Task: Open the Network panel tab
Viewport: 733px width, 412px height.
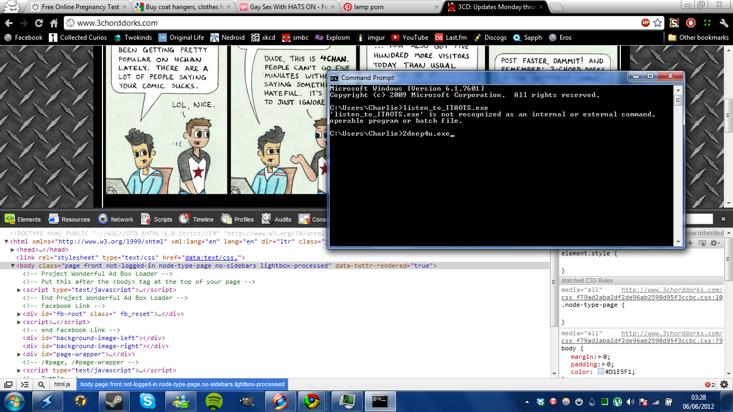Action: click(115, 219)
